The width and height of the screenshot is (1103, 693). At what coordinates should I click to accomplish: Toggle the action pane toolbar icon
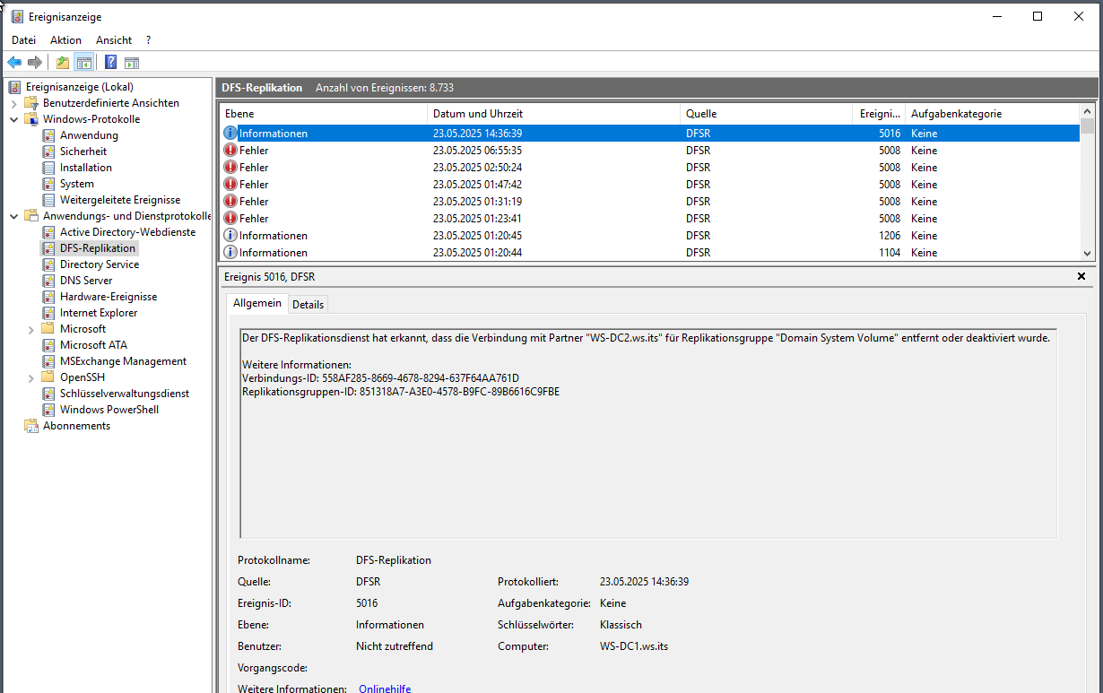click(132, 63)
